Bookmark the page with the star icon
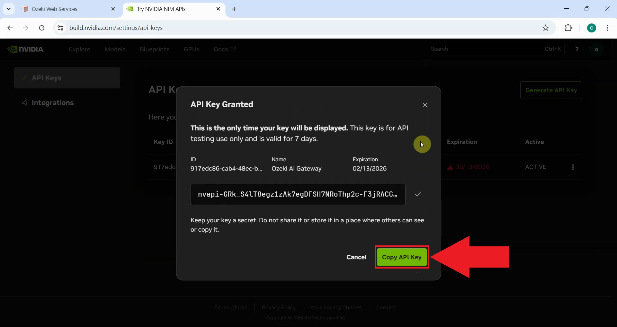The width and height of the screenshot is (617, 327). coord(546,28)
